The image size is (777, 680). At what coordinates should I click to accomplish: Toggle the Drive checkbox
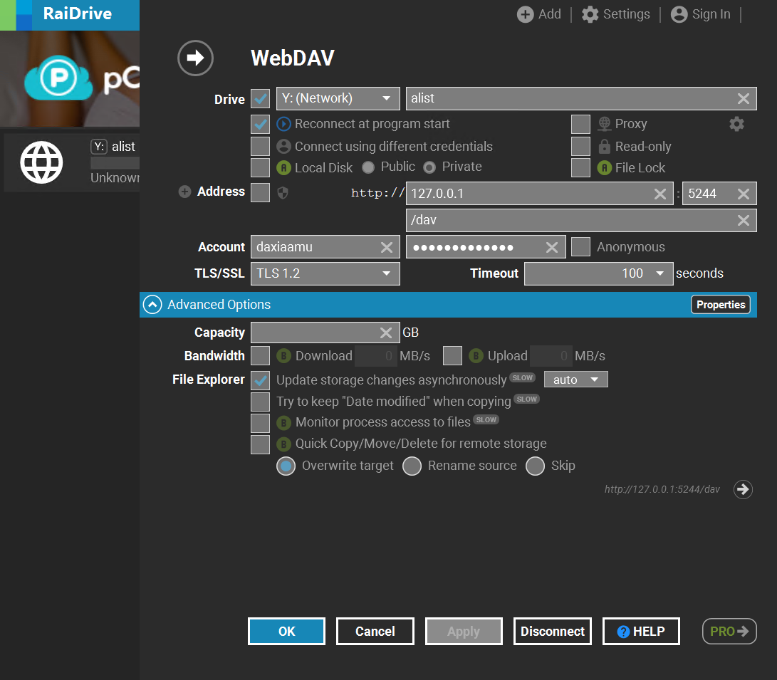tap(260, 98)
